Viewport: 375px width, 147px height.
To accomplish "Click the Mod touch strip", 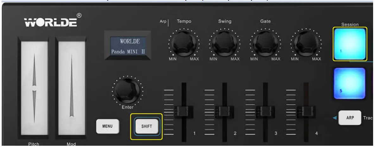I will [x=71, y=88].
